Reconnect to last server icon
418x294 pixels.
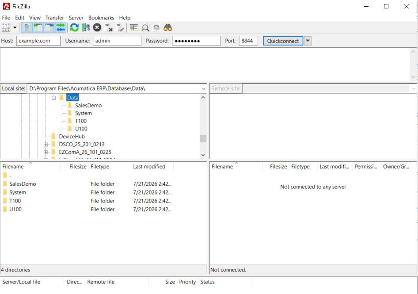tap(120, 27)
